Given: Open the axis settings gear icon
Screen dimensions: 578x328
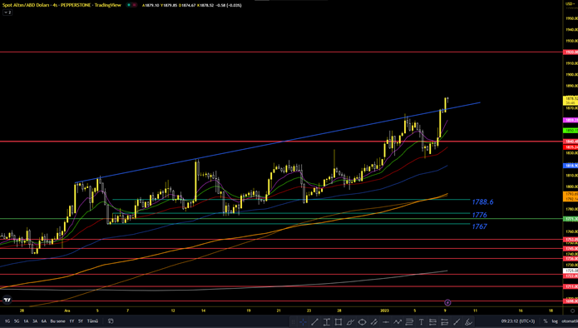Looking at the screenshot, I should coord(572,311).
